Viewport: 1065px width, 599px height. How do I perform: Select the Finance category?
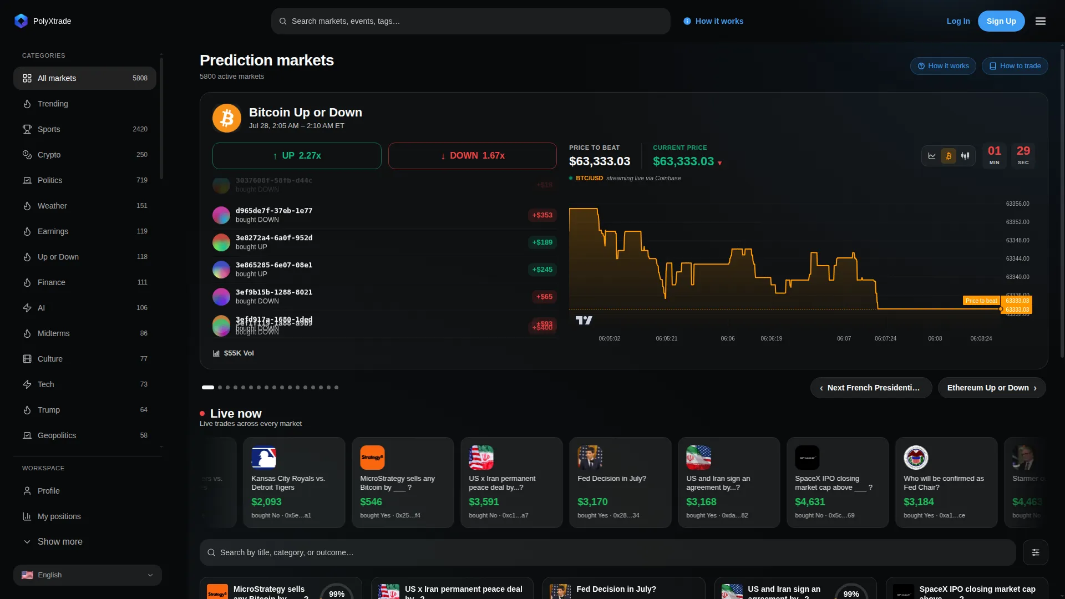pyautogui.click(x=85, y=282)
